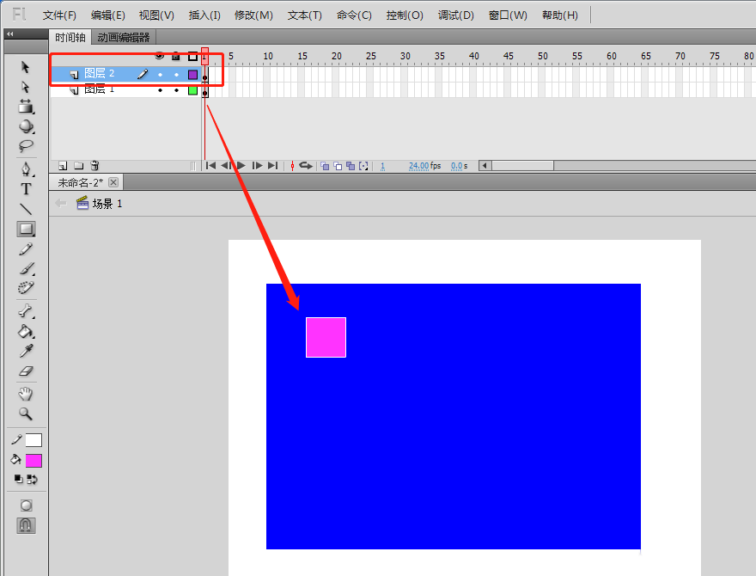This screenshot has width=756, height=576.
Task: Select the Free Transform tool
Action: pyautogui.click(x=26, y=107)
